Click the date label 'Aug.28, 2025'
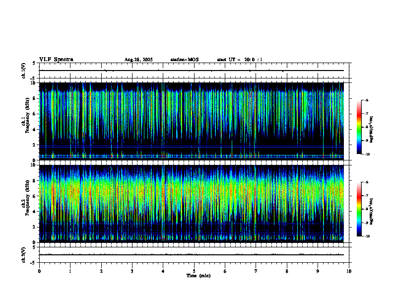The image size is (393, 304). click(138, 60)
